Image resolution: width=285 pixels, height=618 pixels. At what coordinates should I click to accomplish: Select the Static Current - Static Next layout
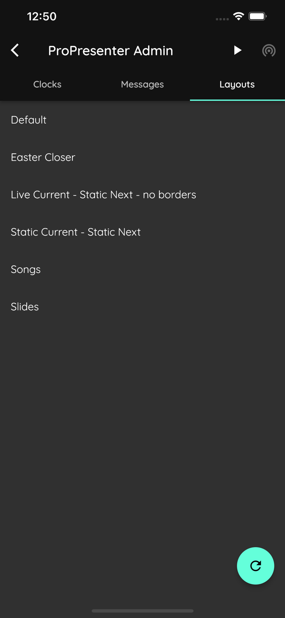76,232
